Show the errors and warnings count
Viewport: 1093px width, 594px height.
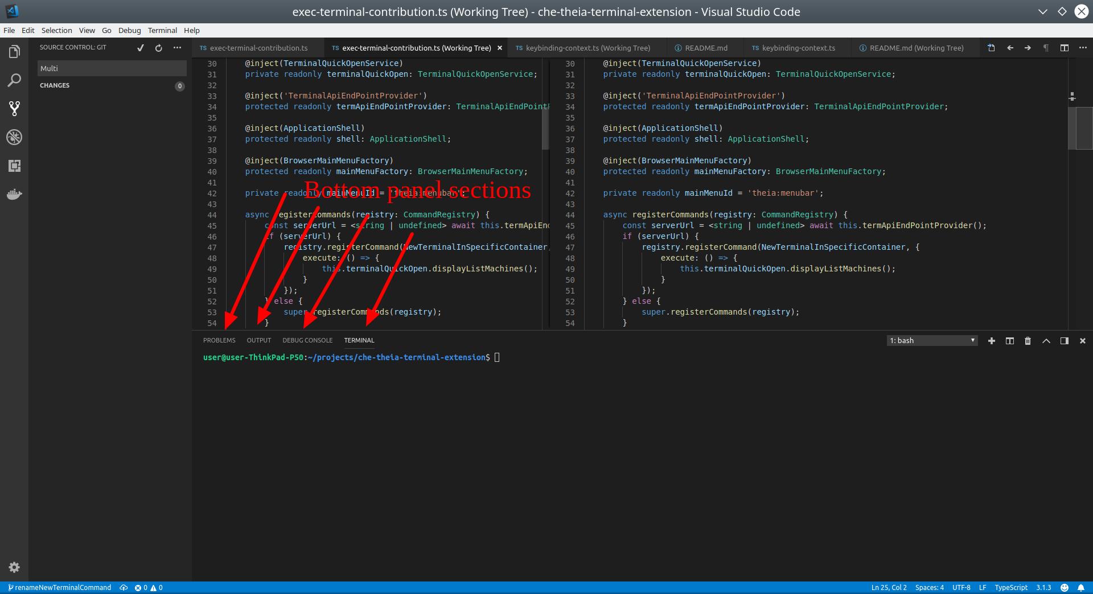tap(149, 588)
